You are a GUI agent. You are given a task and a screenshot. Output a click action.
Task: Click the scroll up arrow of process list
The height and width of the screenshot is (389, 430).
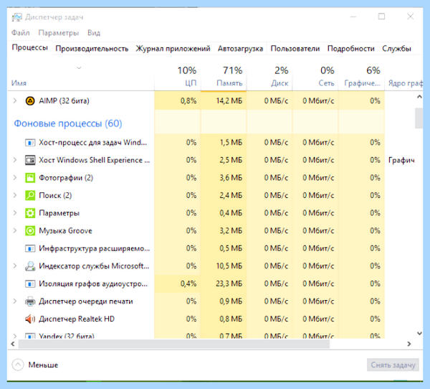(x=419, y=96)
